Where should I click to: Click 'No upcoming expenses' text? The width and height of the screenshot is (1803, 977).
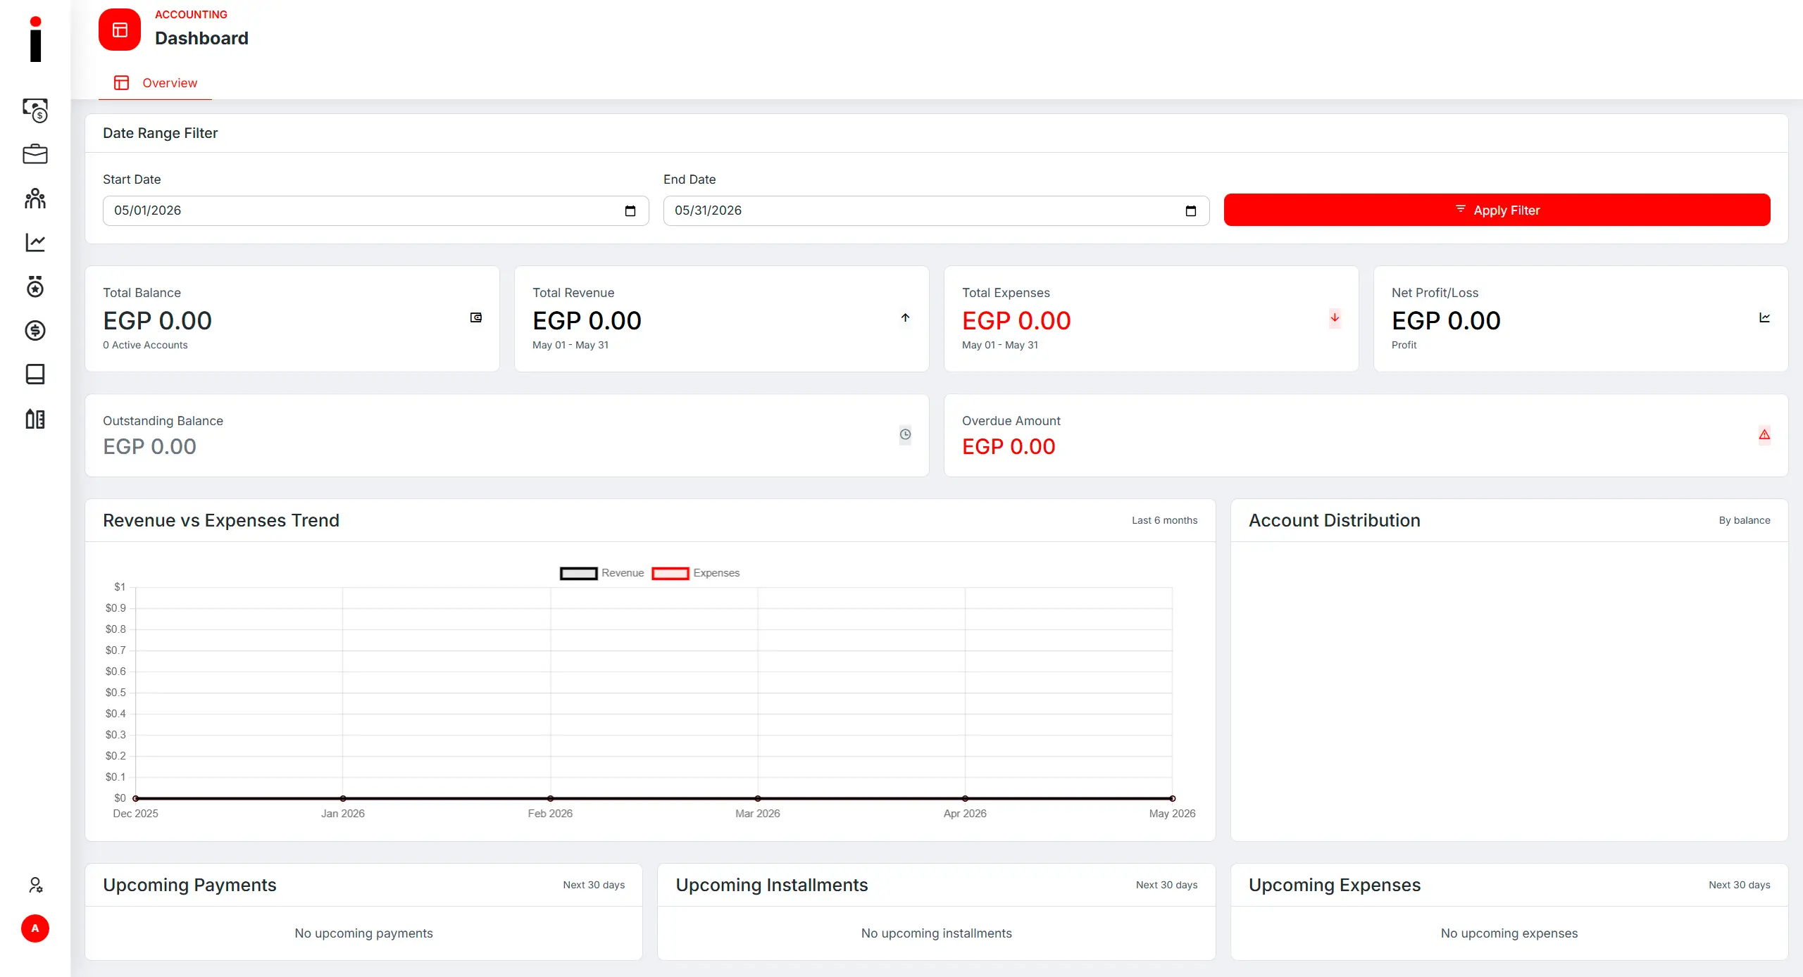click(x=1509, y=933)
